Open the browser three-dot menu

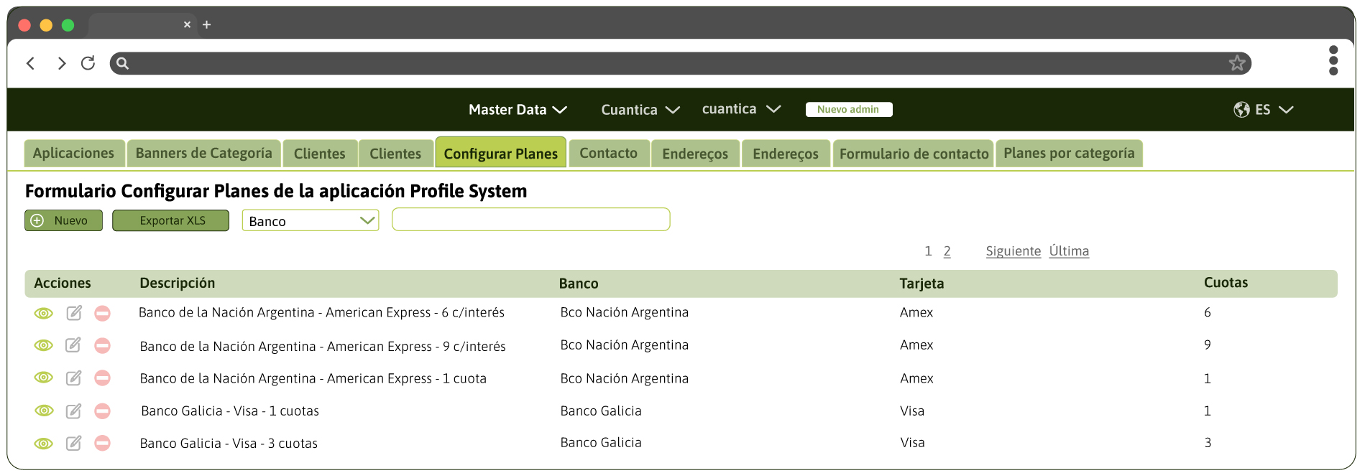1333,61
